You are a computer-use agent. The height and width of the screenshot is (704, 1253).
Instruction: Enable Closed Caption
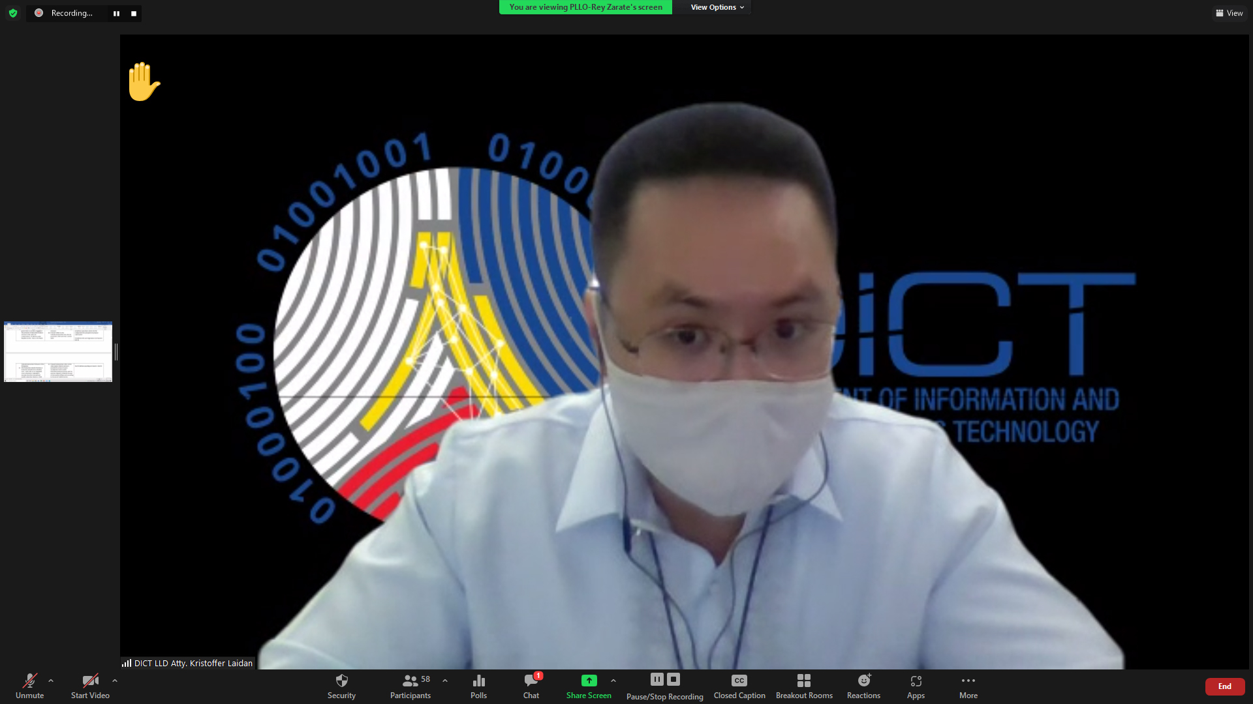click(x=739, y=686)
